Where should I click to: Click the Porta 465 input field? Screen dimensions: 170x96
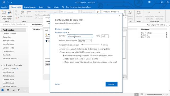coord(105,36)
